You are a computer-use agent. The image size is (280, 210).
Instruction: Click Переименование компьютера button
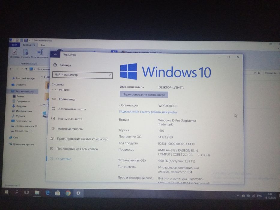pos(144,94)
